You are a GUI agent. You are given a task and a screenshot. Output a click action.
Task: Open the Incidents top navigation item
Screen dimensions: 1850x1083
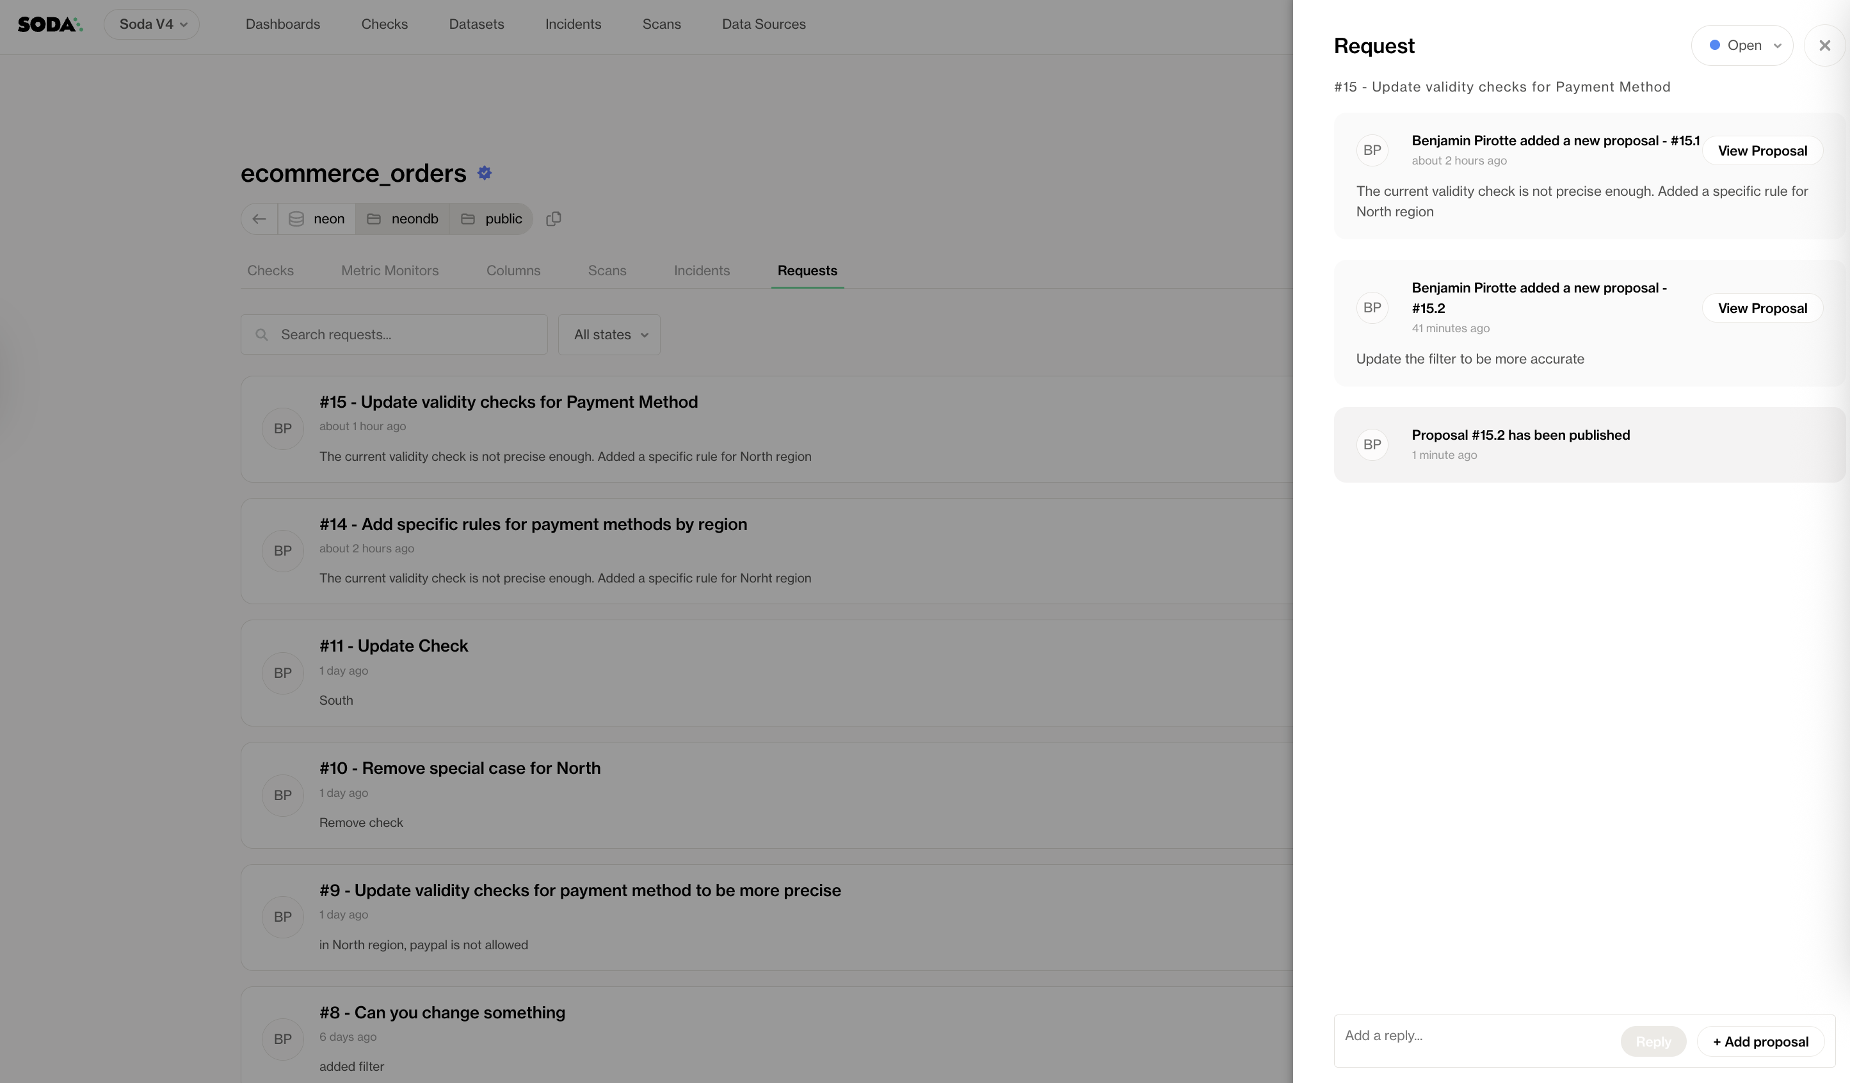coord(573,24)
